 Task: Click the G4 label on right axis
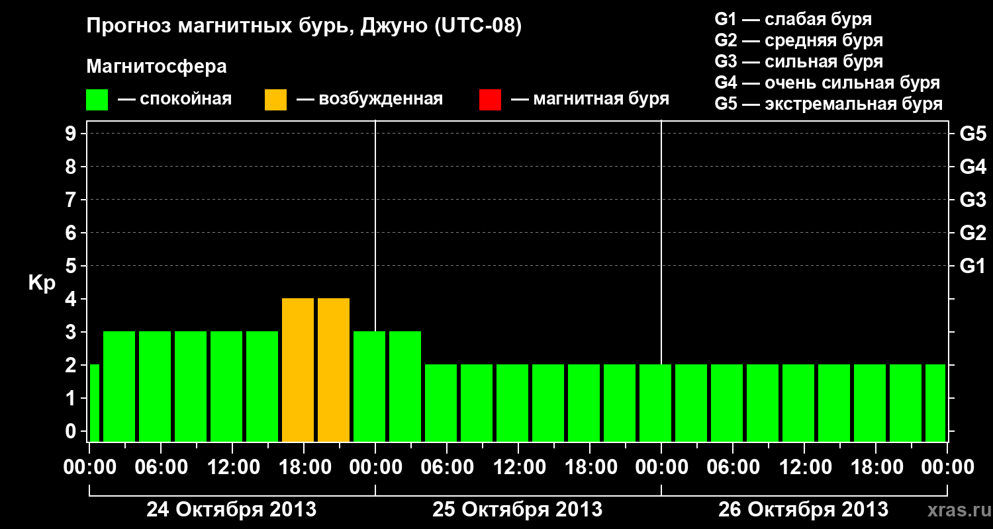pos(972,167)
